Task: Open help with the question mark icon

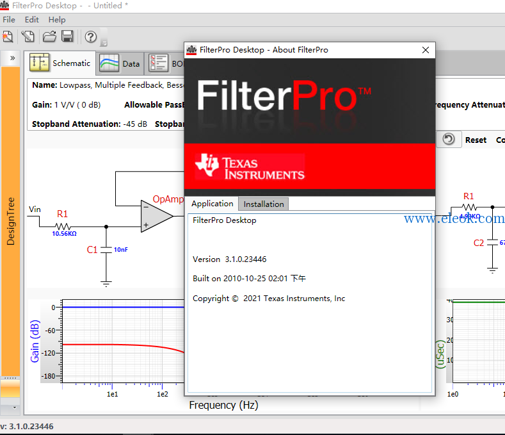Action: (90, 37)
